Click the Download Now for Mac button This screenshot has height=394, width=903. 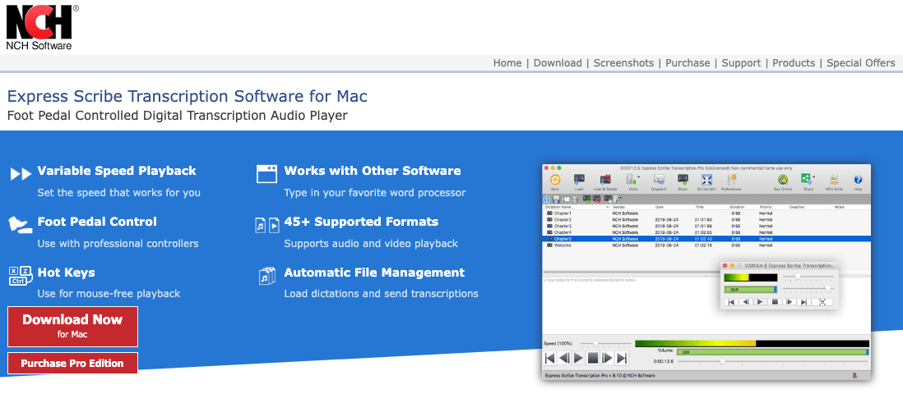pyautogui.click(x=72, y=326)
